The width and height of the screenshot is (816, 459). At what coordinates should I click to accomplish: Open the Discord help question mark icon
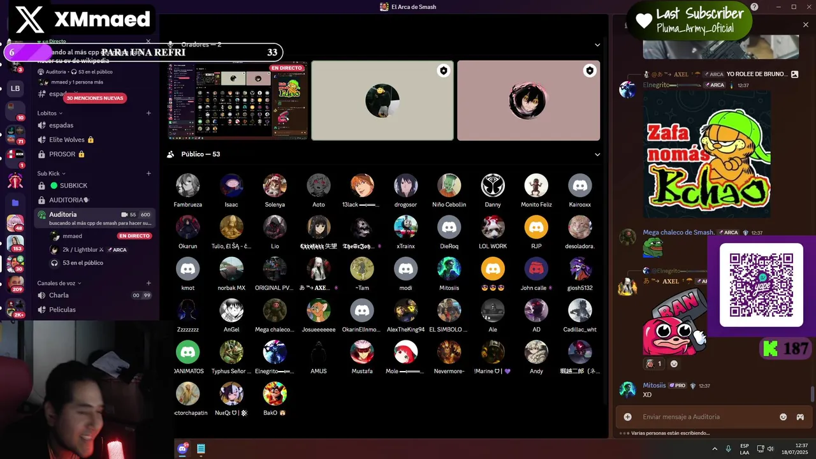[754, 7]
